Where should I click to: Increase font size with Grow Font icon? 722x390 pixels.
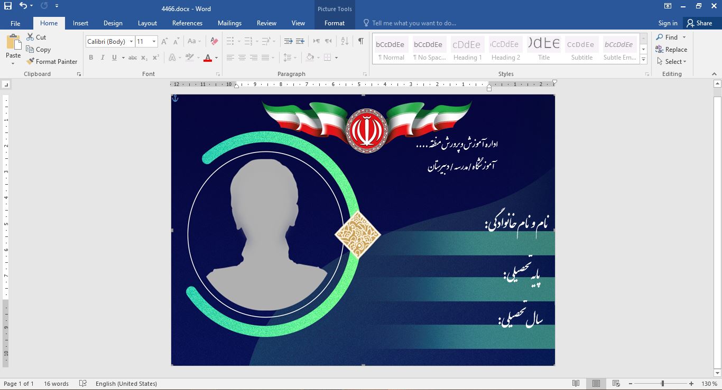pyautogui.click(x=164, y=41)
